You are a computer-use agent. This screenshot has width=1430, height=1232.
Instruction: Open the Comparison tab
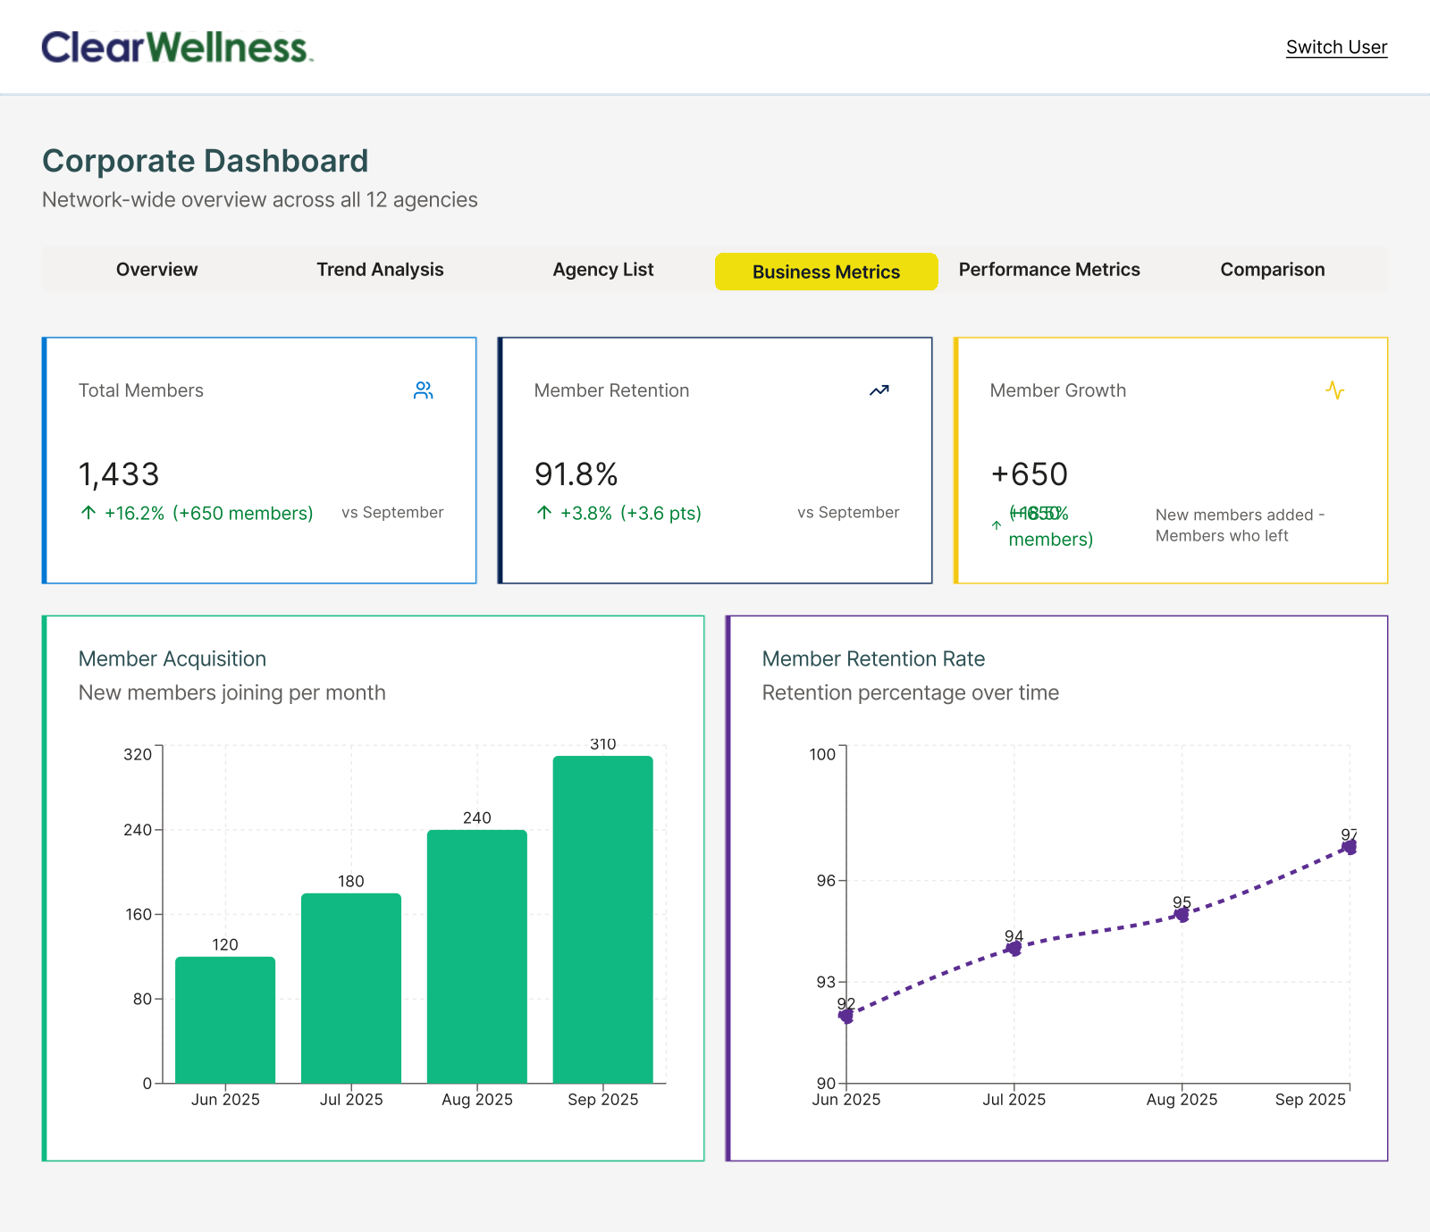(1273, 270)
